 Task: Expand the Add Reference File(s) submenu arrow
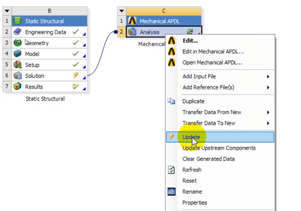pos(268,88)
